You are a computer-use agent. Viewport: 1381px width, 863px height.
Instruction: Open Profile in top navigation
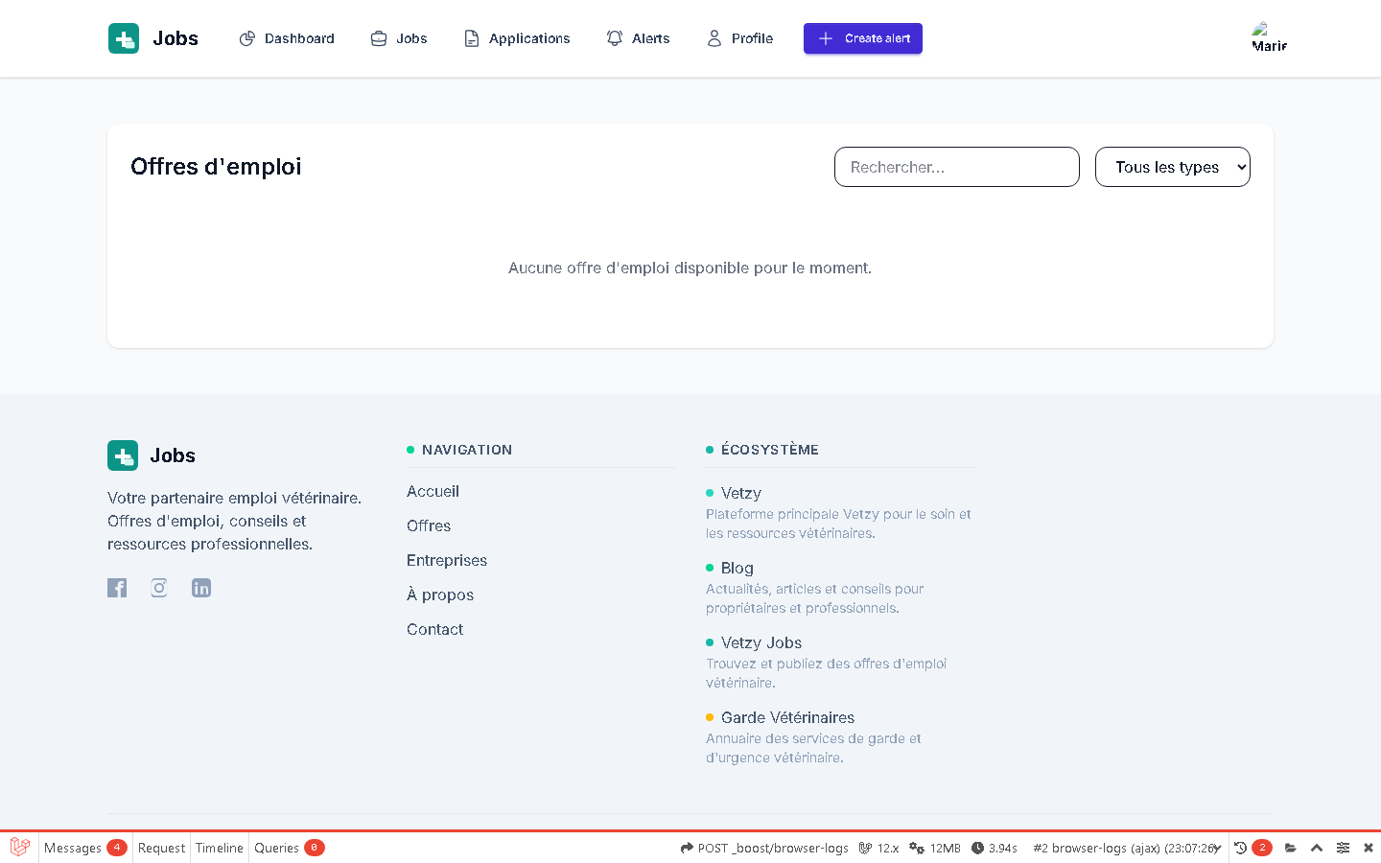coord(739,38)
